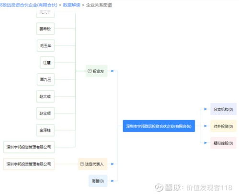Open the 深圳宇邦投资管理有限公司 node under 投资方
The image size is (239, 195).
(29, 147)
